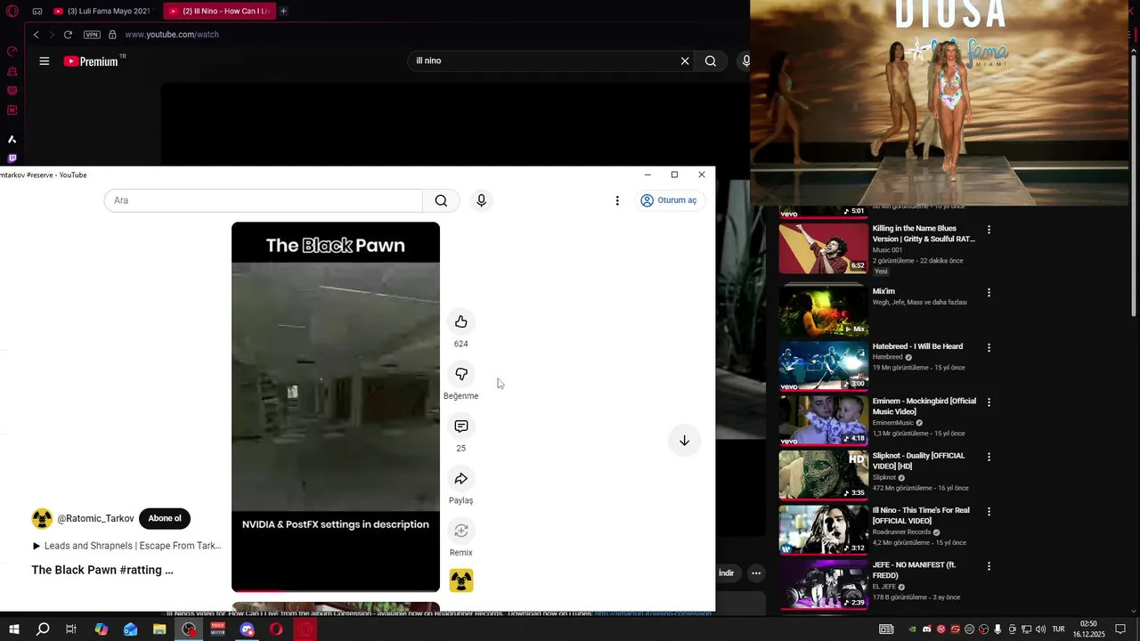Viewport: 1140px width, 641px height.
Task: Open Windows taskbar search
Action: (43, 629)
